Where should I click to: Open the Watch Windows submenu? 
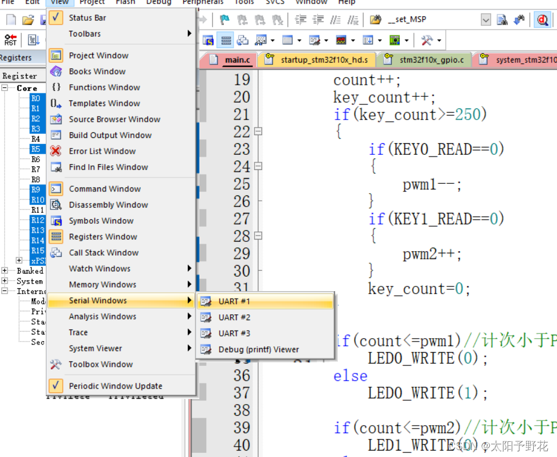[121, 269]
